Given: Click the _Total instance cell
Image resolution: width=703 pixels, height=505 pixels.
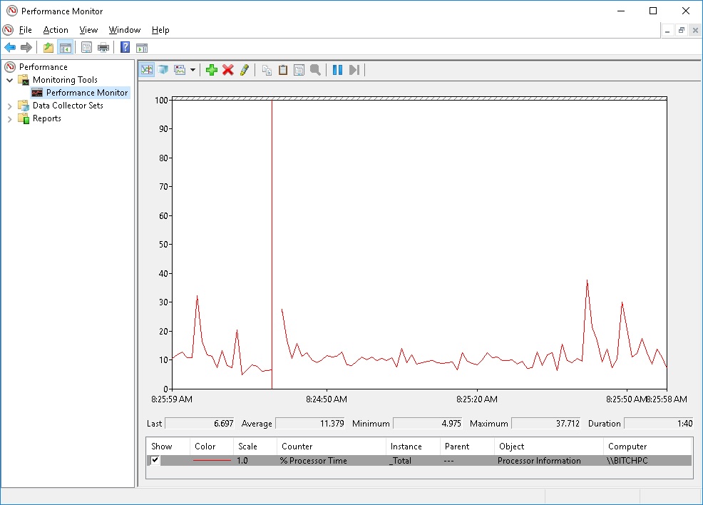Looking at the screenshot, I should 400,461.
